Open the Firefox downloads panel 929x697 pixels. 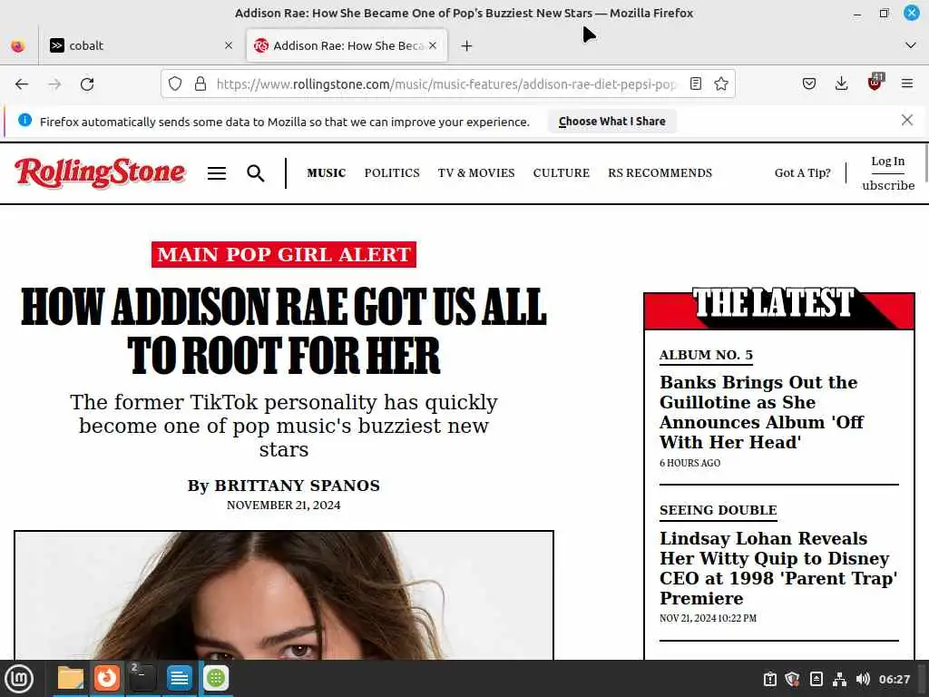(841, 84)
